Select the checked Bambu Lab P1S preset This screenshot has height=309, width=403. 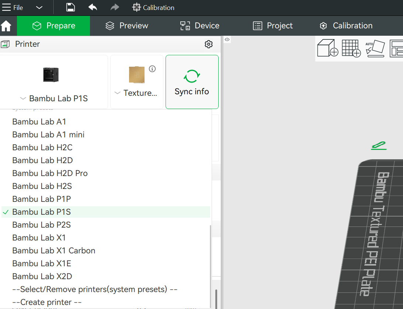(105, 212)
